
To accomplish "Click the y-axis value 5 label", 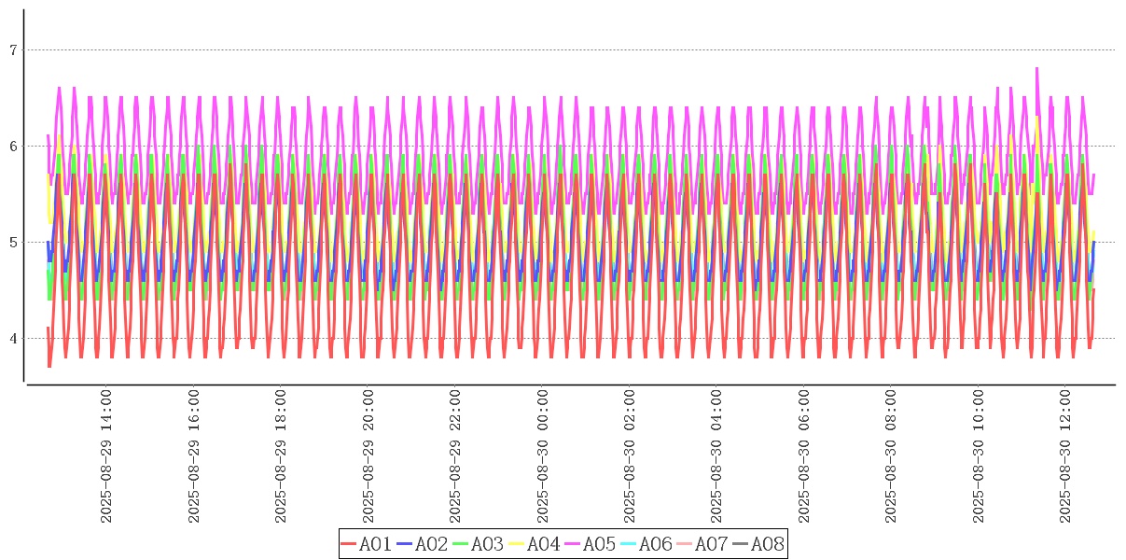I will (13, 243).
